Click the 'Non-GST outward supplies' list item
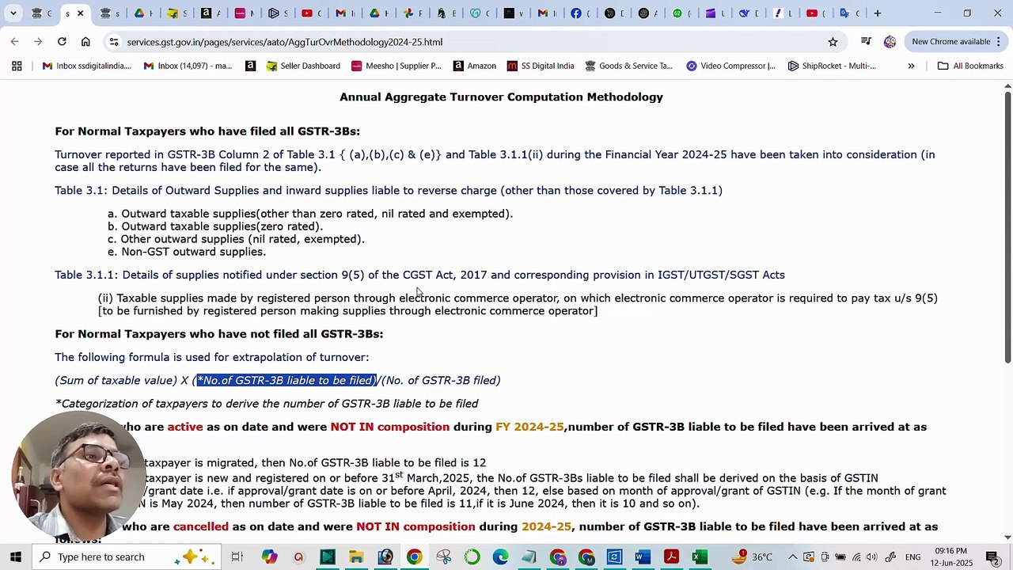1013x570 pixels. click(193, 252)
